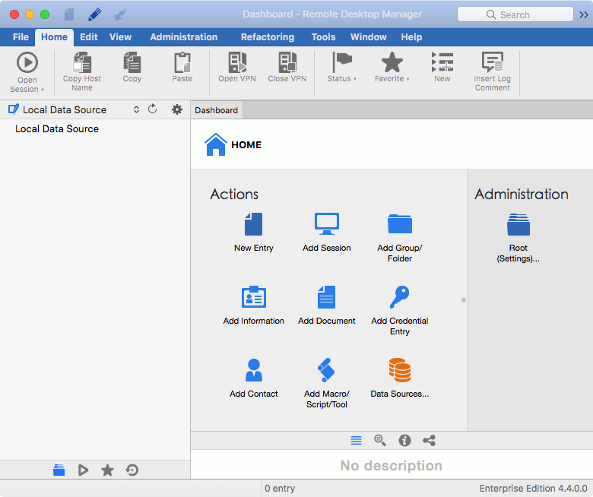This screenshot has width=593, height=497.
Task: Show recent history icon at bottom
Action: (x=132, y=470)
